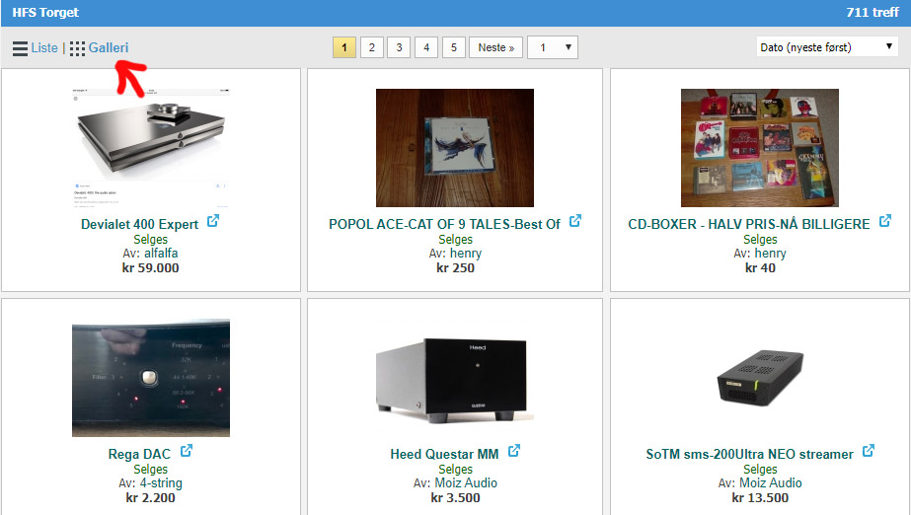Go to page 2 of results

372,47
